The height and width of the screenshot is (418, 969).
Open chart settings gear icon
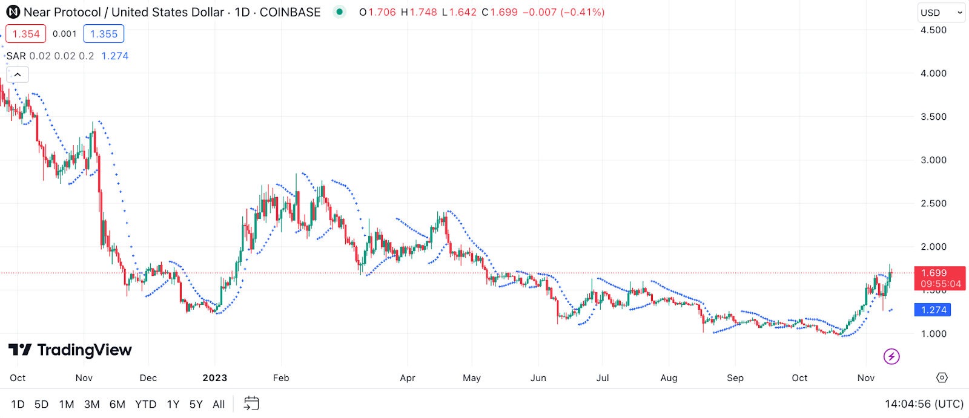pos(942,377)
